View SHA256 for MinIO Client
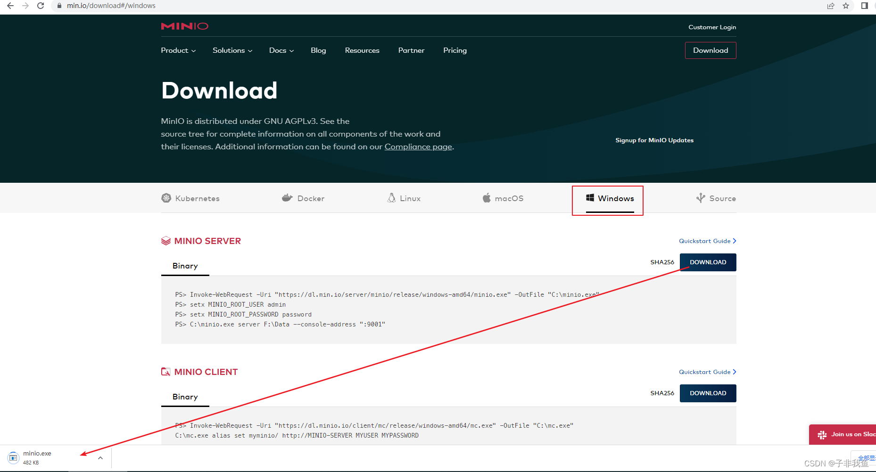The image size is (876, 472). (x=662, y=393)
